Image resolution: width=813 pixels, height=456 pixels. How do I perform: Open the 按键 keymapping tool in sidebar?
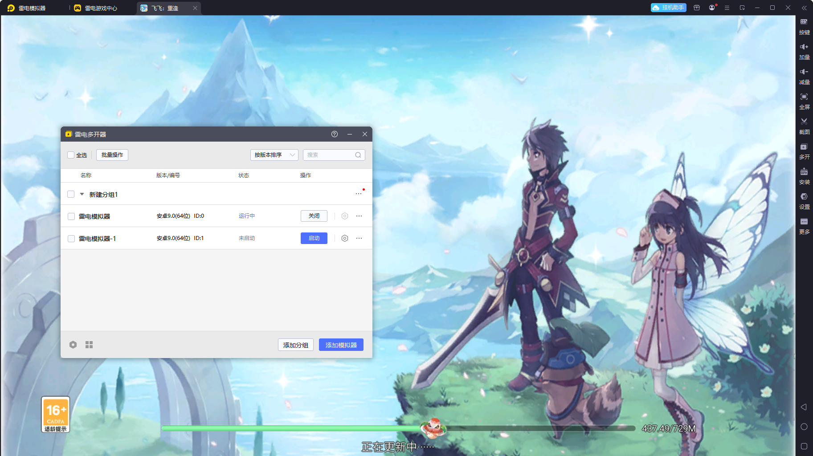pyautogui.click(x=804, y=26)
